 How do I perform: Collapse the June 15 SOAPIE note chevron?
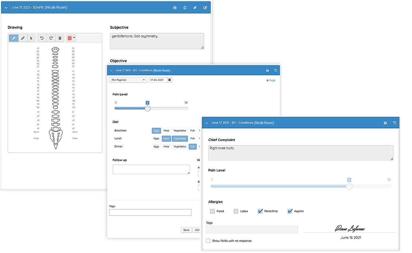click(6, 8)
